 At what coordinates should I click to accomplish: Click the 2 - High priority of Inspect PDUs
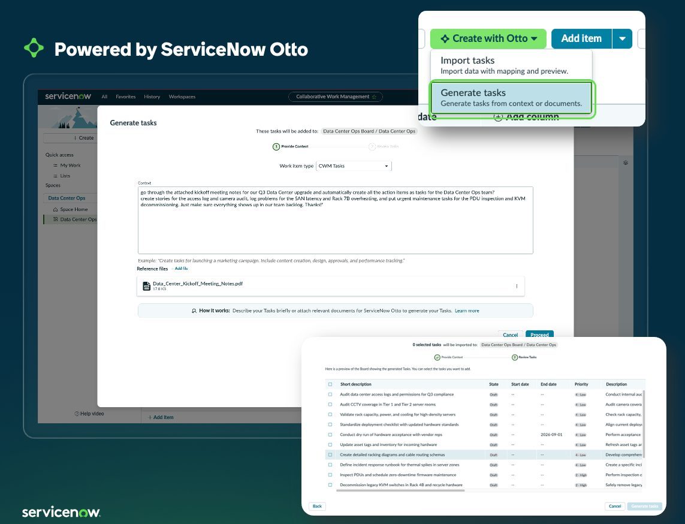(581, 475)
